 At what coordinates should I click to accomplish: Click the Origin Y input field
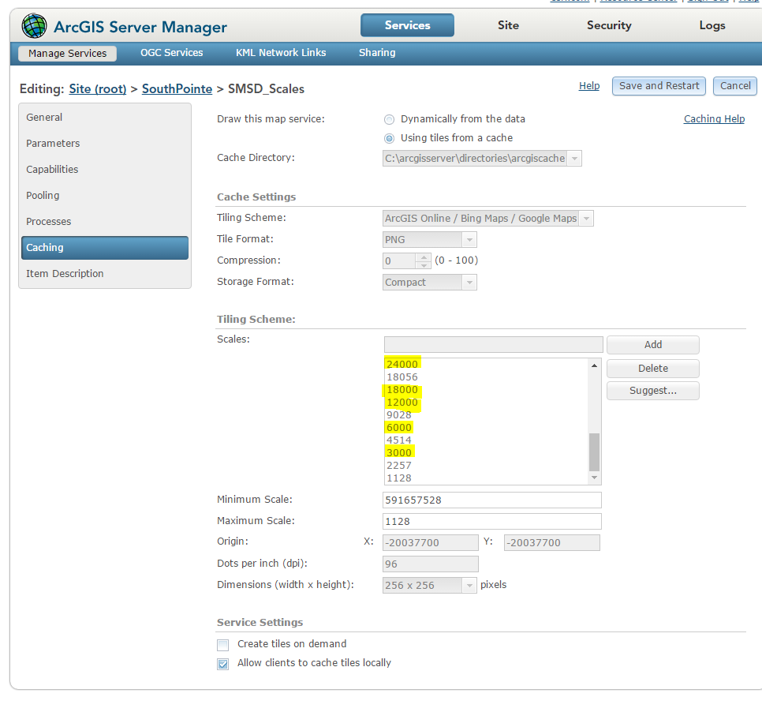(552, 543)
